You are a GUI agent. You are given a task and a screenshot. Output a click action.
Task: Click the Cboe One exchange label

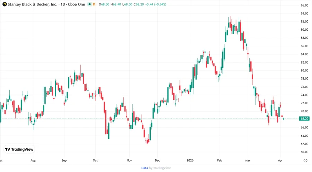76,4
